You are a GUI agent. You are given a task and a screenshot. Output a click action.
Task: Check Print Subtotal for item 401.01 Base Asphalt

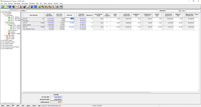point(107,23)
